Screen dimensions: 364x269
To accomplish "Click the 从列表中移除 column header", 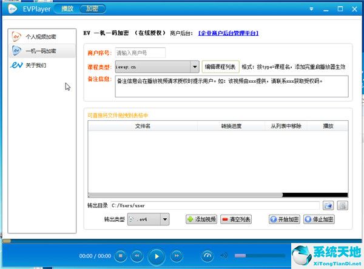I will coord(286,126).
